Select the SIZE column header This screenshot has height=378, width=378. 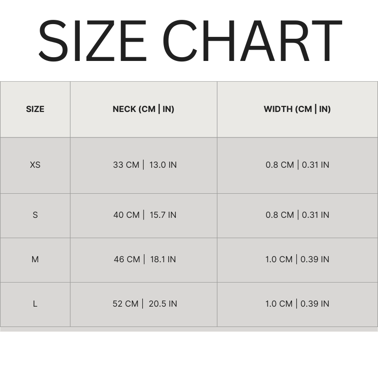pos(35,109)
